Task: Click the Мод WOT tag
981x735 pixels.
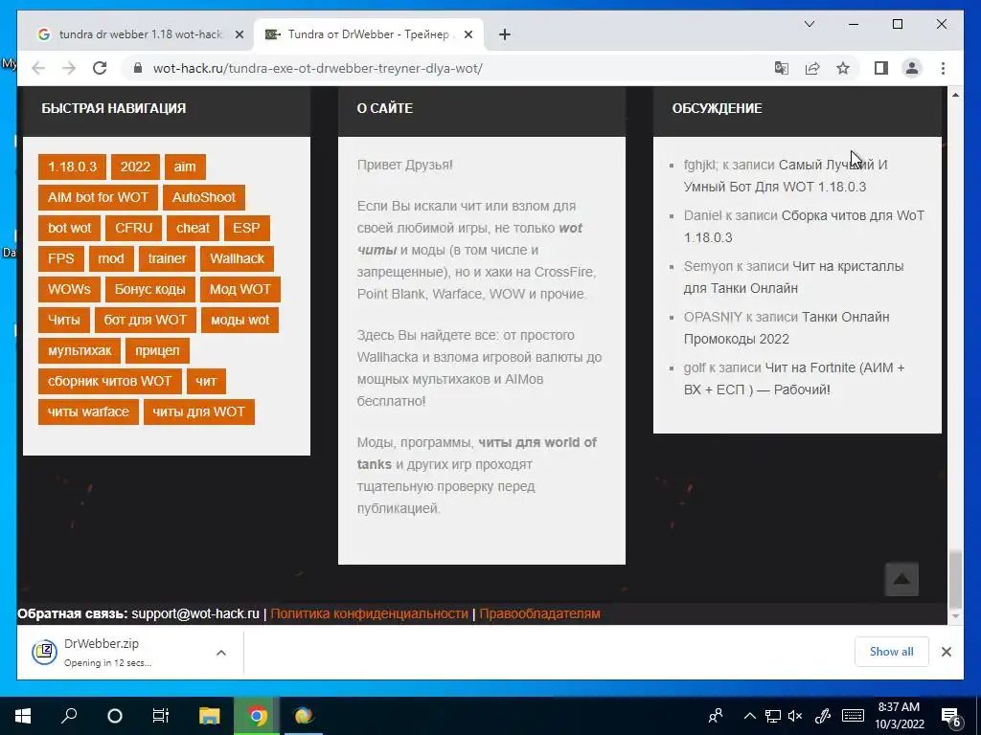Action: pyautogui.click(x=240, y=289)
